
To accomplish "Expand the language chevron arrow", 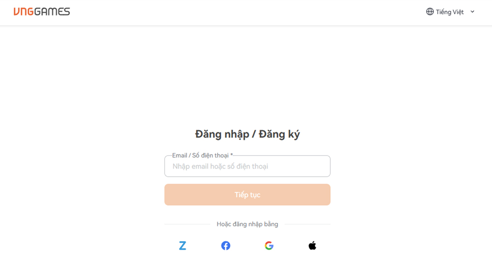I will (472, 12).
